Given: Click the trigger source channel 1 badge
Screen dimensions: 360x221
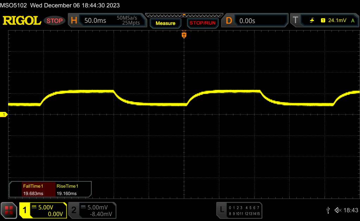Looking at the screenshot, I should click(323, 20).
